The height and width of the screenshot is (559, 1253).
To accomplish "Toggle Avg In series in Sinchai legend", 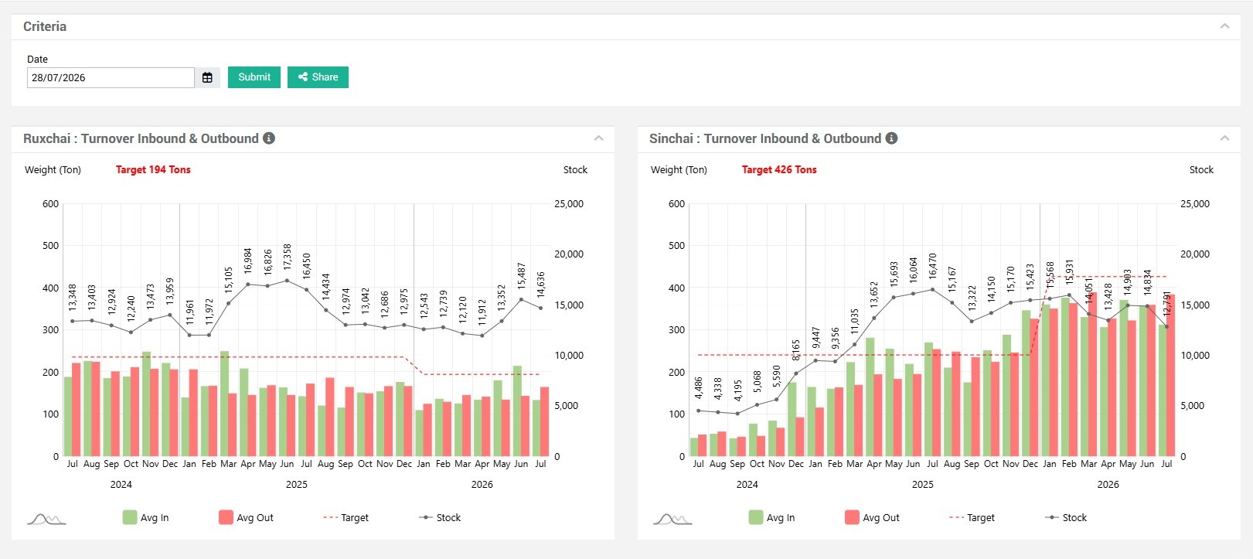I will click(772, 517).
